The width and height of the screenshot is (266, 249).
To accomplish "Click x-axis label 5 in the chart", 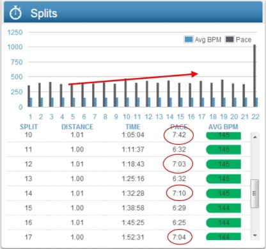I will (73, 116).
